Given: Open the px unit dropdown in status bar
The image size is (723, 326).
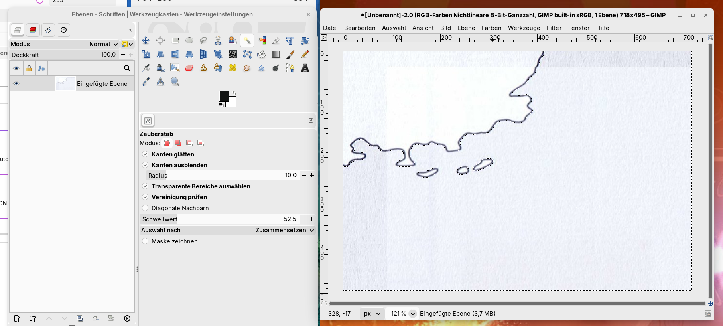Looking at the screenshot, I should pyautogui.click(x=372, y=314).
